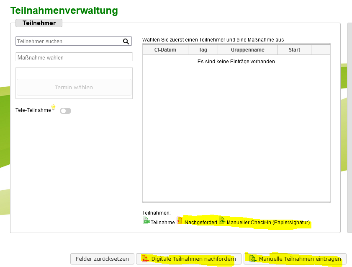Click the Teilnahmenverwaltung page heading

[x=64, y=10]
